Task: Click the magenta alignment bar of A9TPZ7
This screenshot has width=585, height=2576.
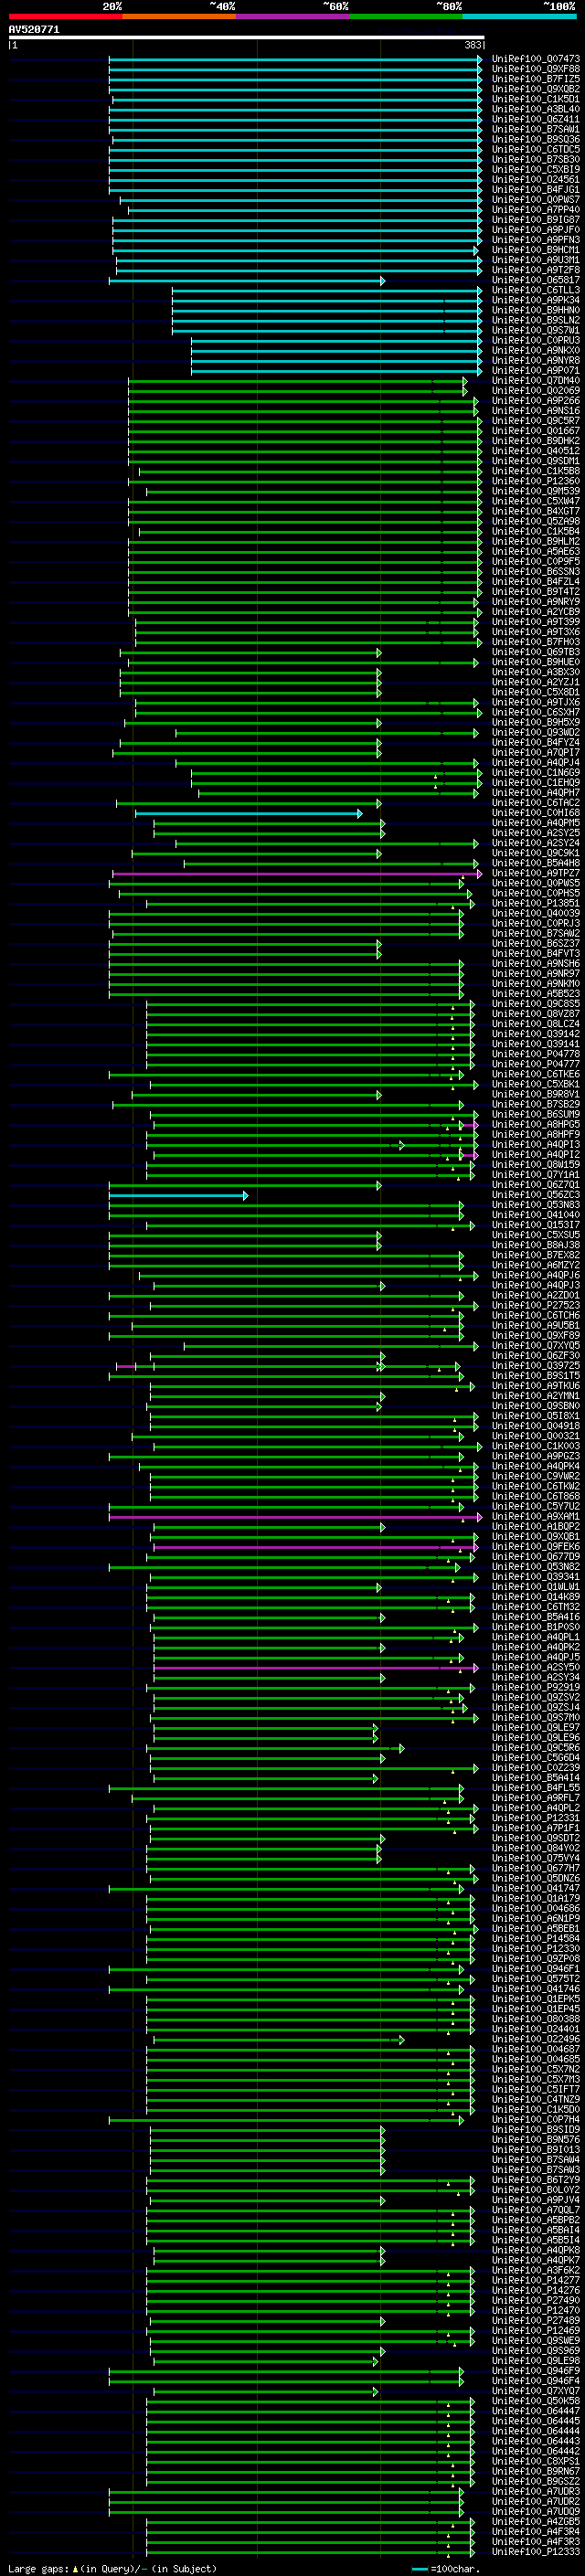Action: (297, 874)
